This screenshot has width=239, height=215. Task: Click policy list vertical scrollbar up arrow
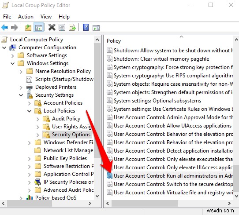[x=236, y=40]
